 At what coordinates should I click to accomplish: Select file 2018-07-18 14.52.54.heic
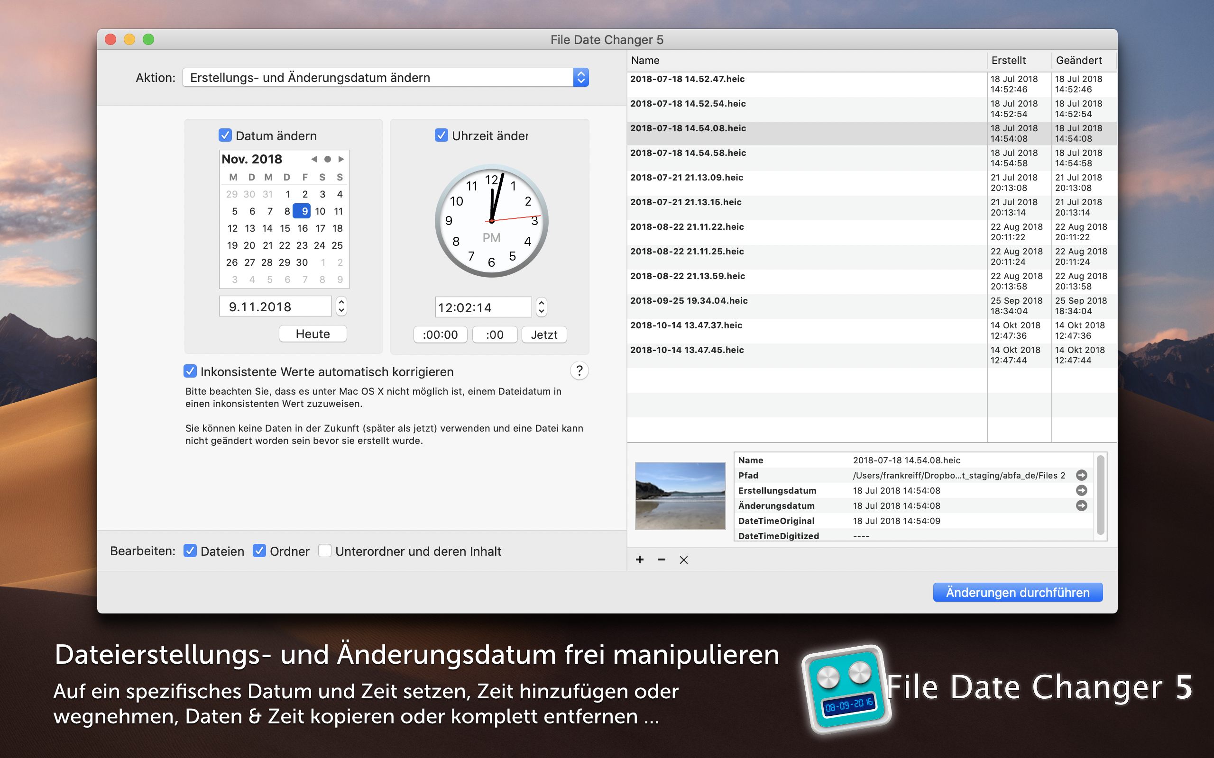pos(871,109)
